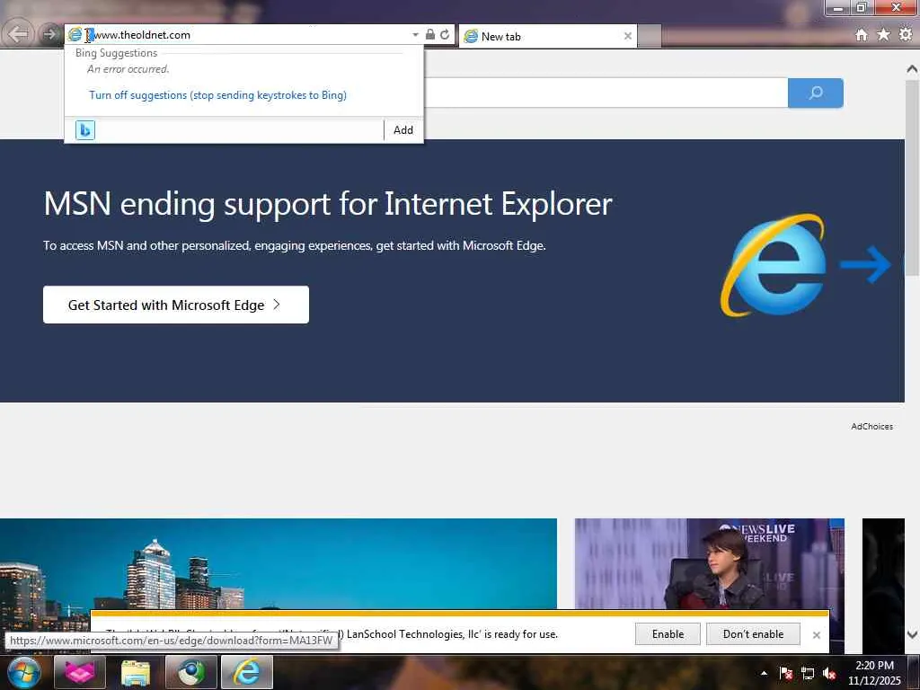
Task: Click Don't enable on the add-on notification
Action: [754, 634]
